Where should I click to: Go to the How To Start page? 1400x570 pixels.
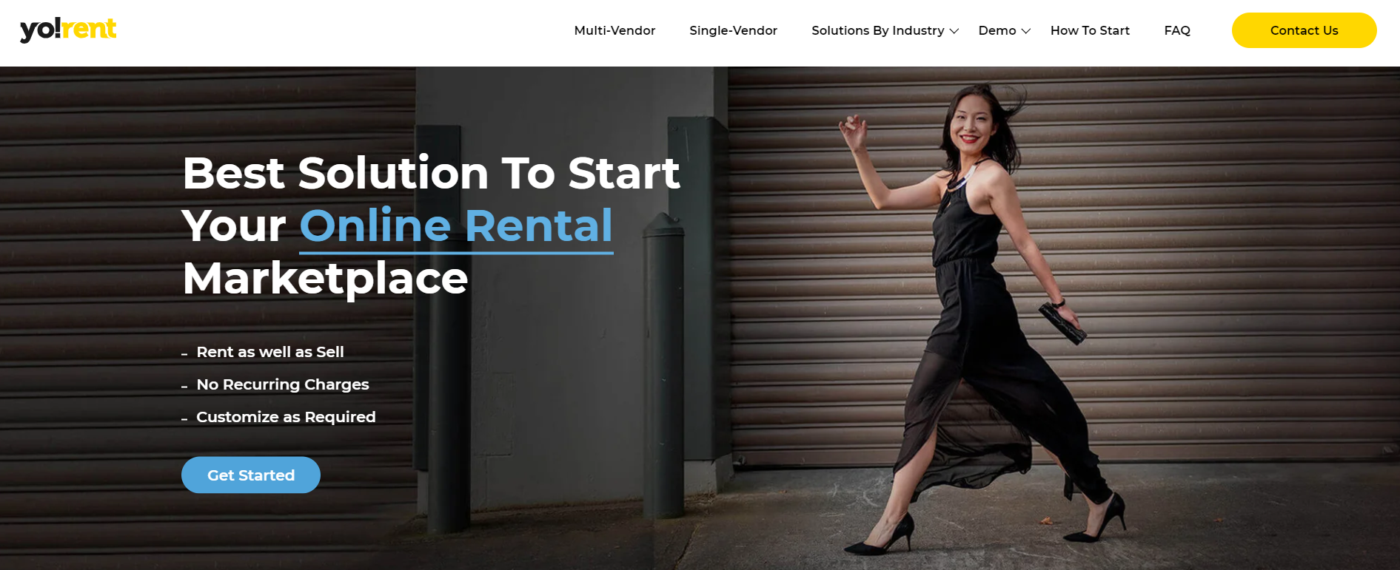(x=1090, y=30)
